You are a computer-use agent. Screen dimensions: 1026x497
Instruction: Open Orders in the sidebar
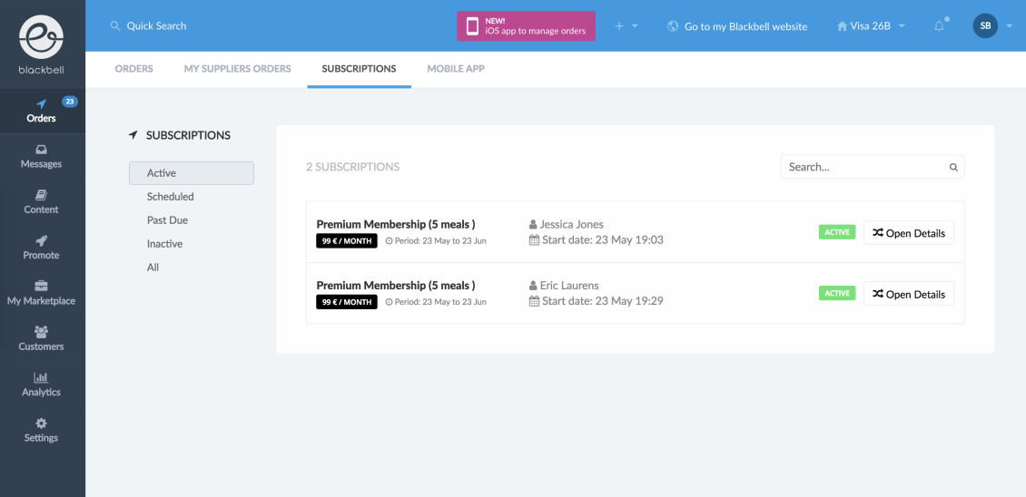pos(41,112)
